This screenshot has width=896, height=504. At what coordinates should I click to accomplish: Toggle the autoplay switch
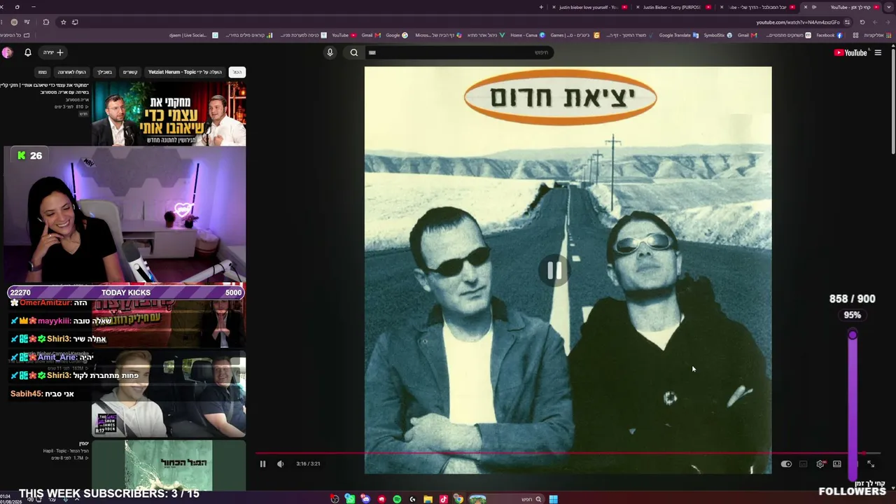pyautogui.click(x=786, y=463)
